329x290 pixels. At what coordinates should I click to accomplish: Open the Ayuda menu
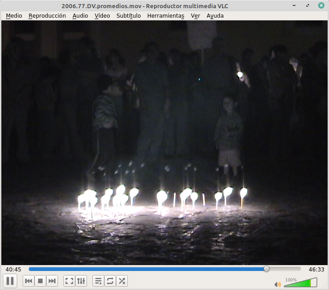point(215,16)
